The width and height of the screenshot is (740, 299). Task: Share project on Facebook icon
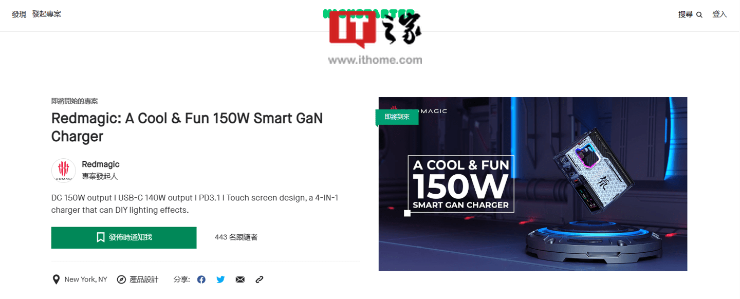(201, 279)
